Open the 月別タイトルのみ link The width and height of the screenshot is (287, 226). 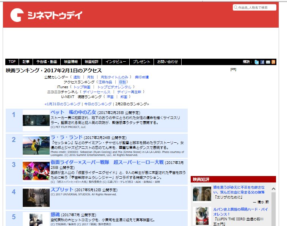coord(114,77)
